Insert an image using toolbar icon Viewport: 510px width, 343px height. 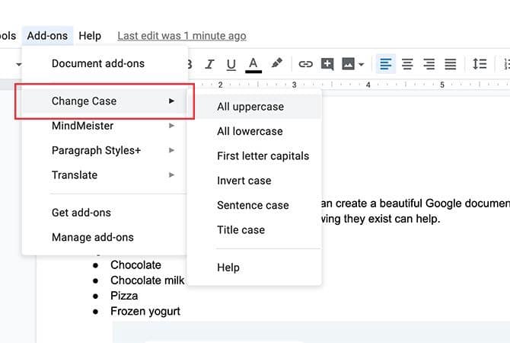click(348, 64)
